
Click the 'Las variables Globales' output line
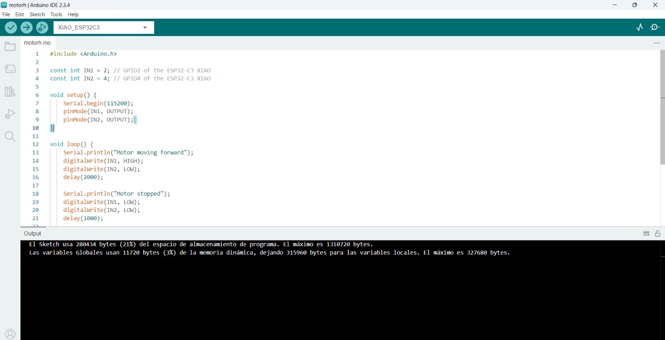click(269, 253)
